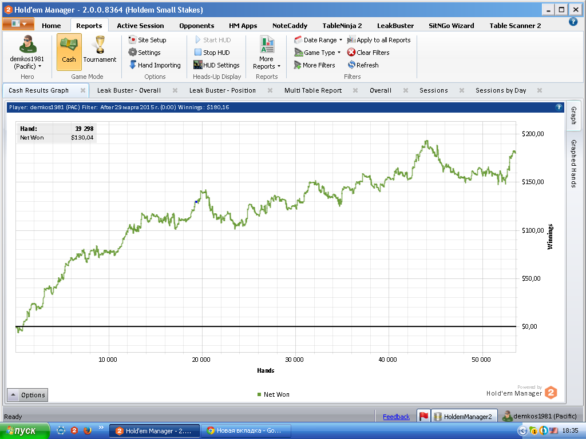Switch to Sessions by Day report

(x=501, y=90)
